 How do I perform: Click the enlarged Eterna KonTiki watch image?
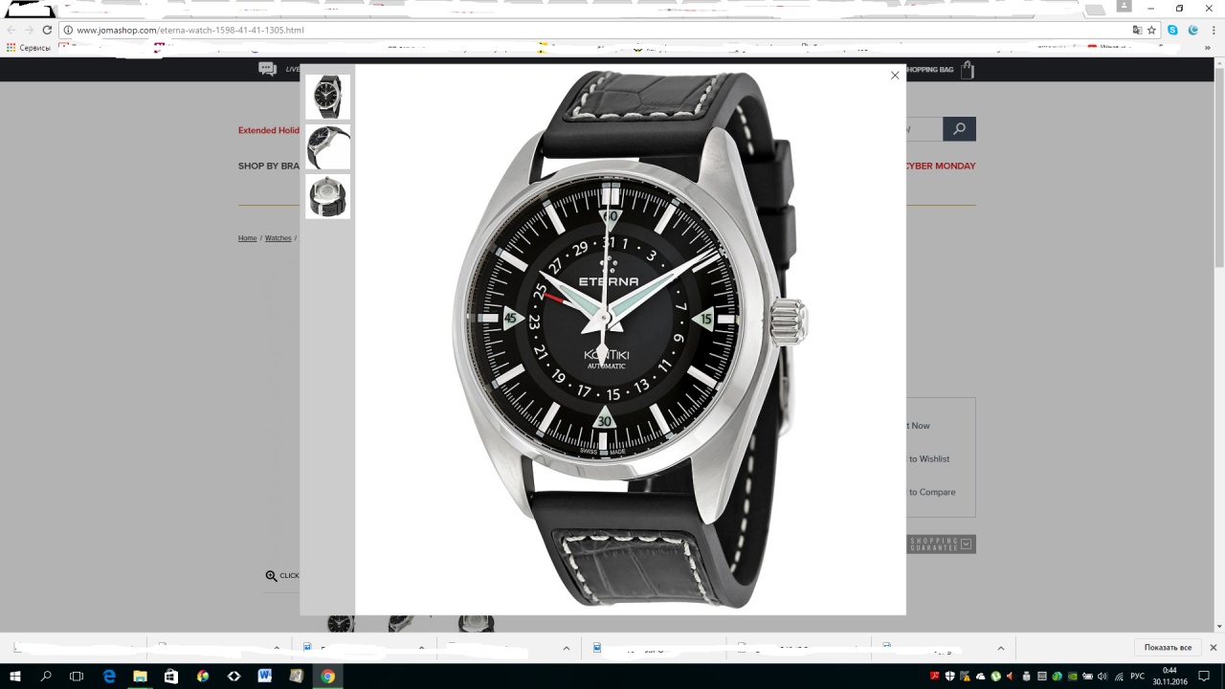630,340
